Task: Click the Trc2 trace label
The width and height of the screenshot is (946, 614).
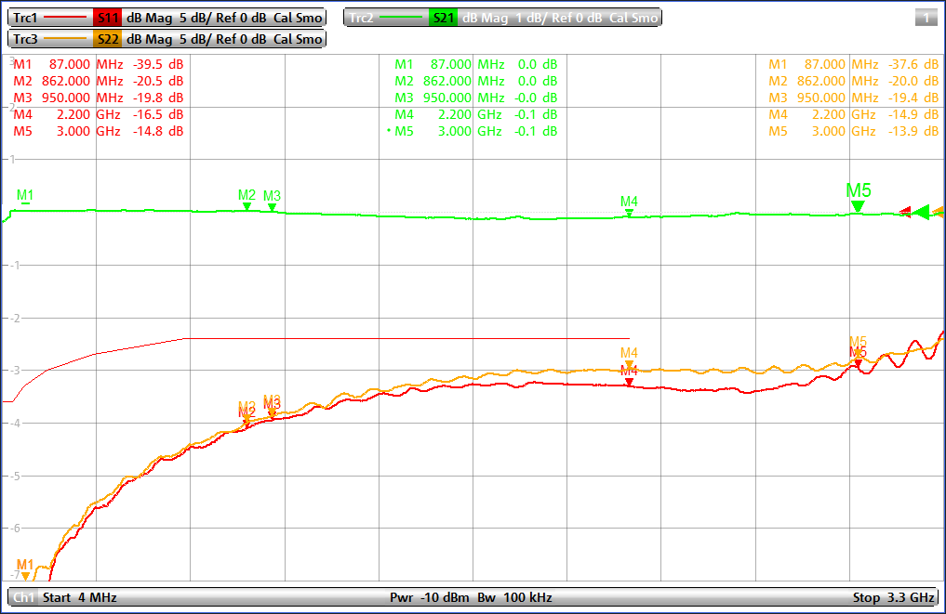Action: [x=361, y=18]
